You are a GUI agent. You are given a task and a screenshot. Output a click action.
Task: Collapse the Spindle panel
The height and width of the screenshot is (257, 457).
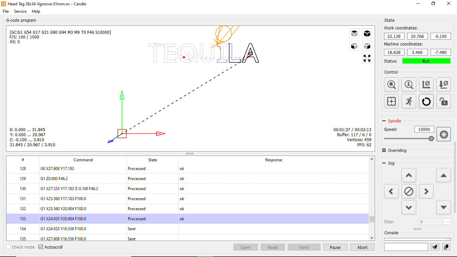click(x=384, y=121)
